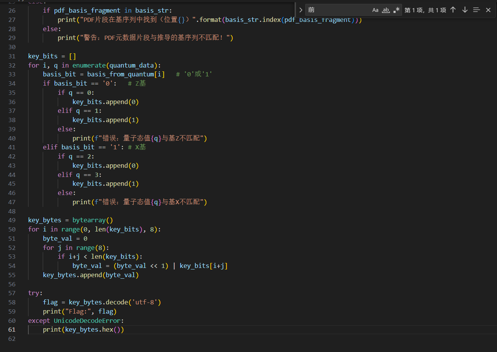Toggle Find in Selection icon
Screen dimensions: 497x352
tap(477, 10)
